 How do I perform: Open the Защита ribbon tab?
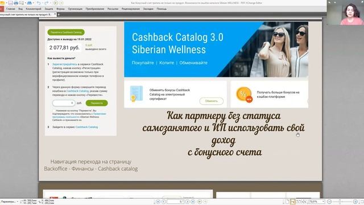(x=49, y=9)
